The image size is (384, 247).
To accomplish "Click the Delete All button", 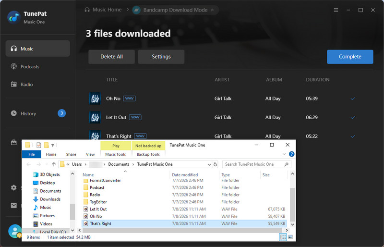I will pyautogui.click(x=111, y=57).
